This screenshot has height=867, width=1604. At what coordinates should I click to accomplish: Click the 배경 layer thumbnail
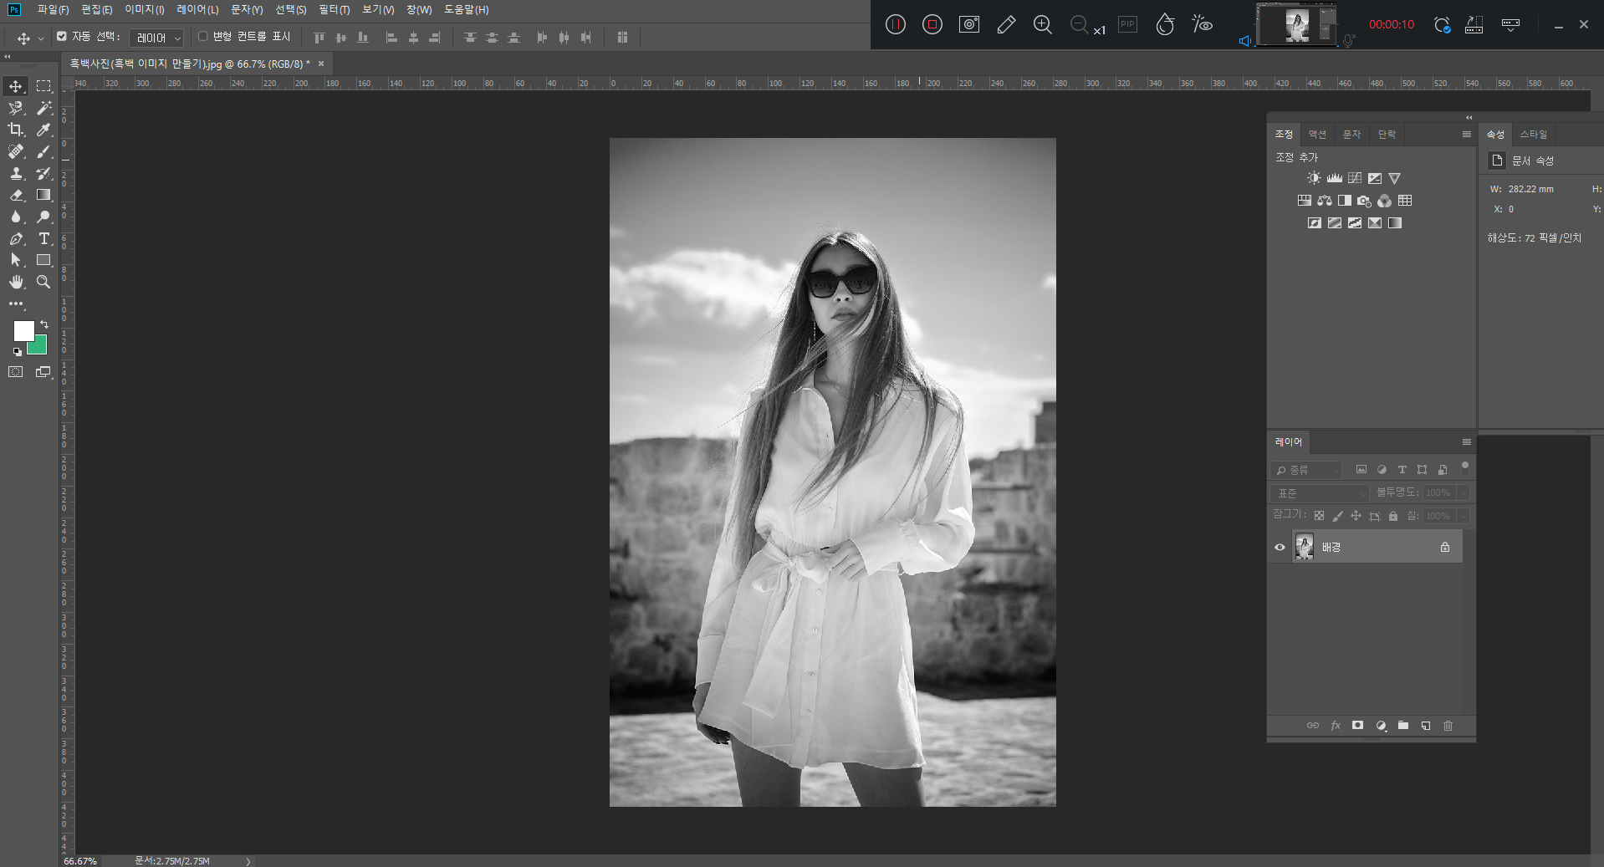coord(1304,547)
